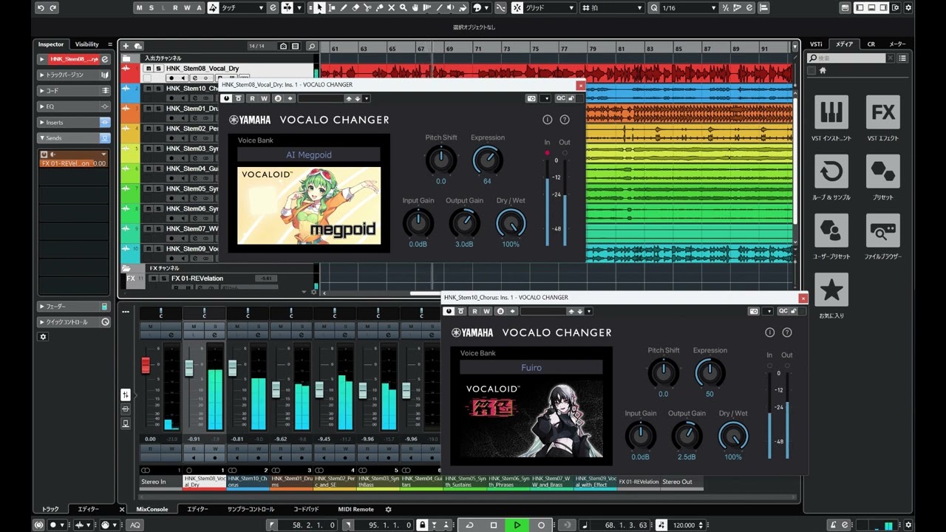
Task: Open Sampler Control tab
Action: tap(251, 509)
